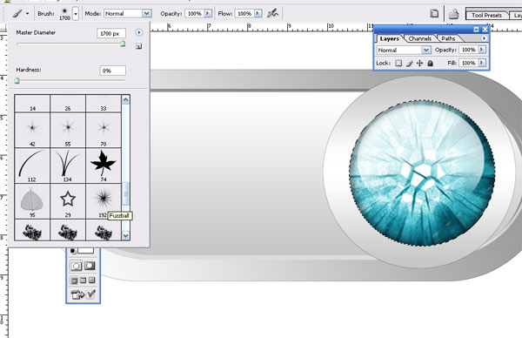Click the Hardness slider handle

(17, 81)
